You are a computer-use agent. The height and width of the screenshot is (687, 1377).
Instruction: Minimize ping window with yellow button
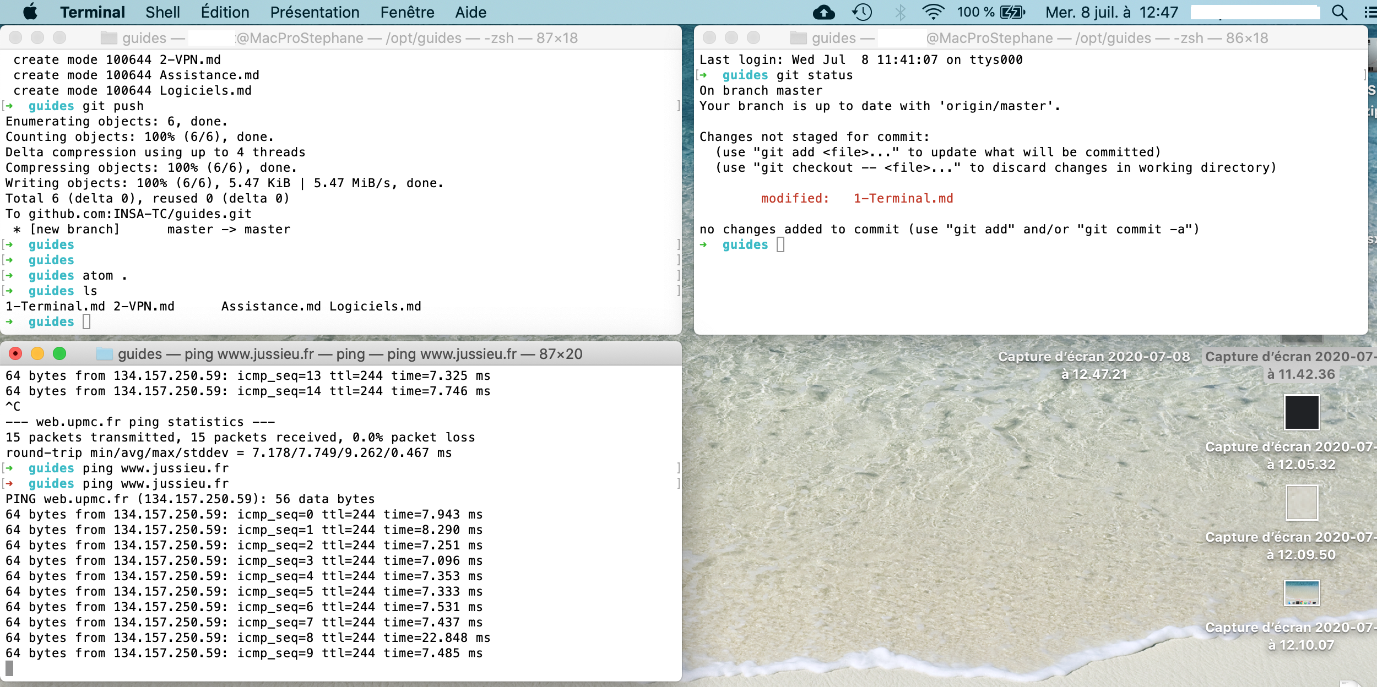click(x=37, y=354)
